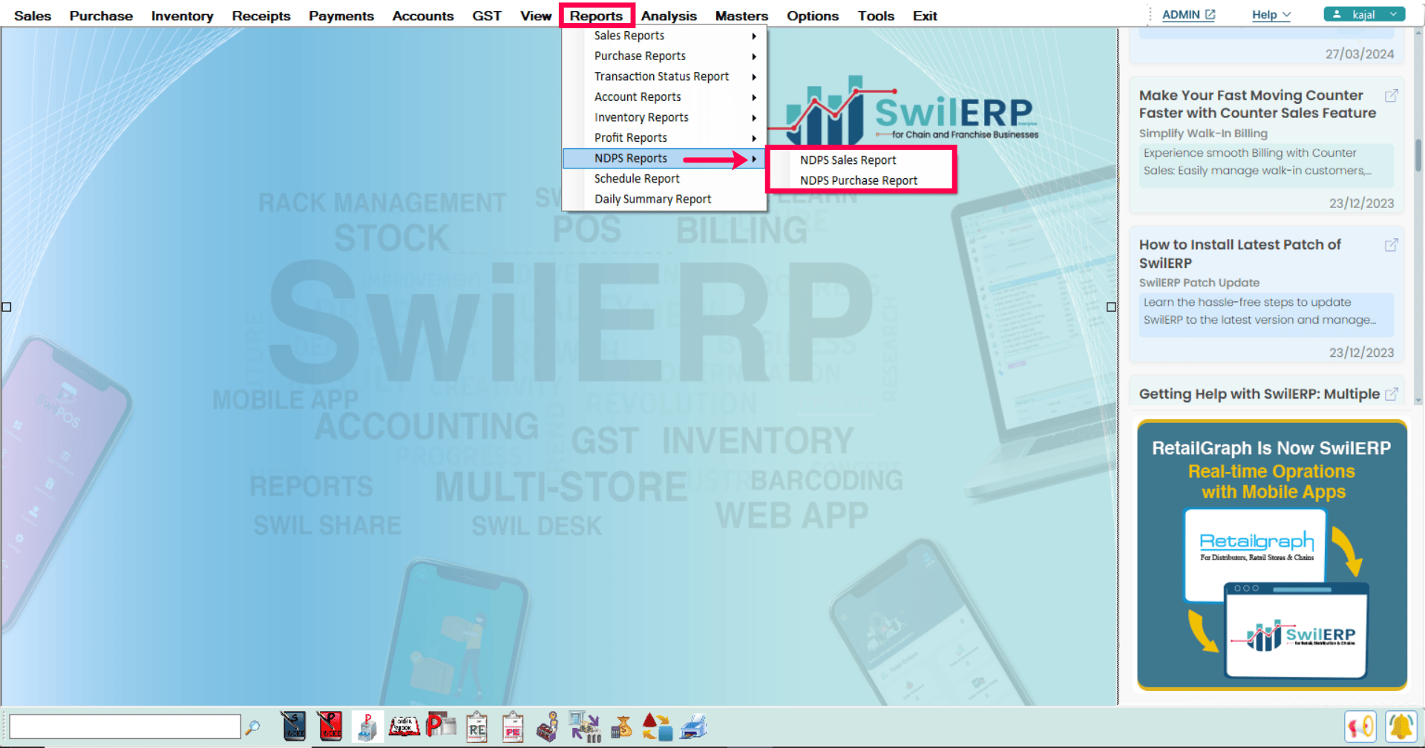Open external link icon of Getting Help article
This screenshot has width=1425, height=748.
[1392, 394]
